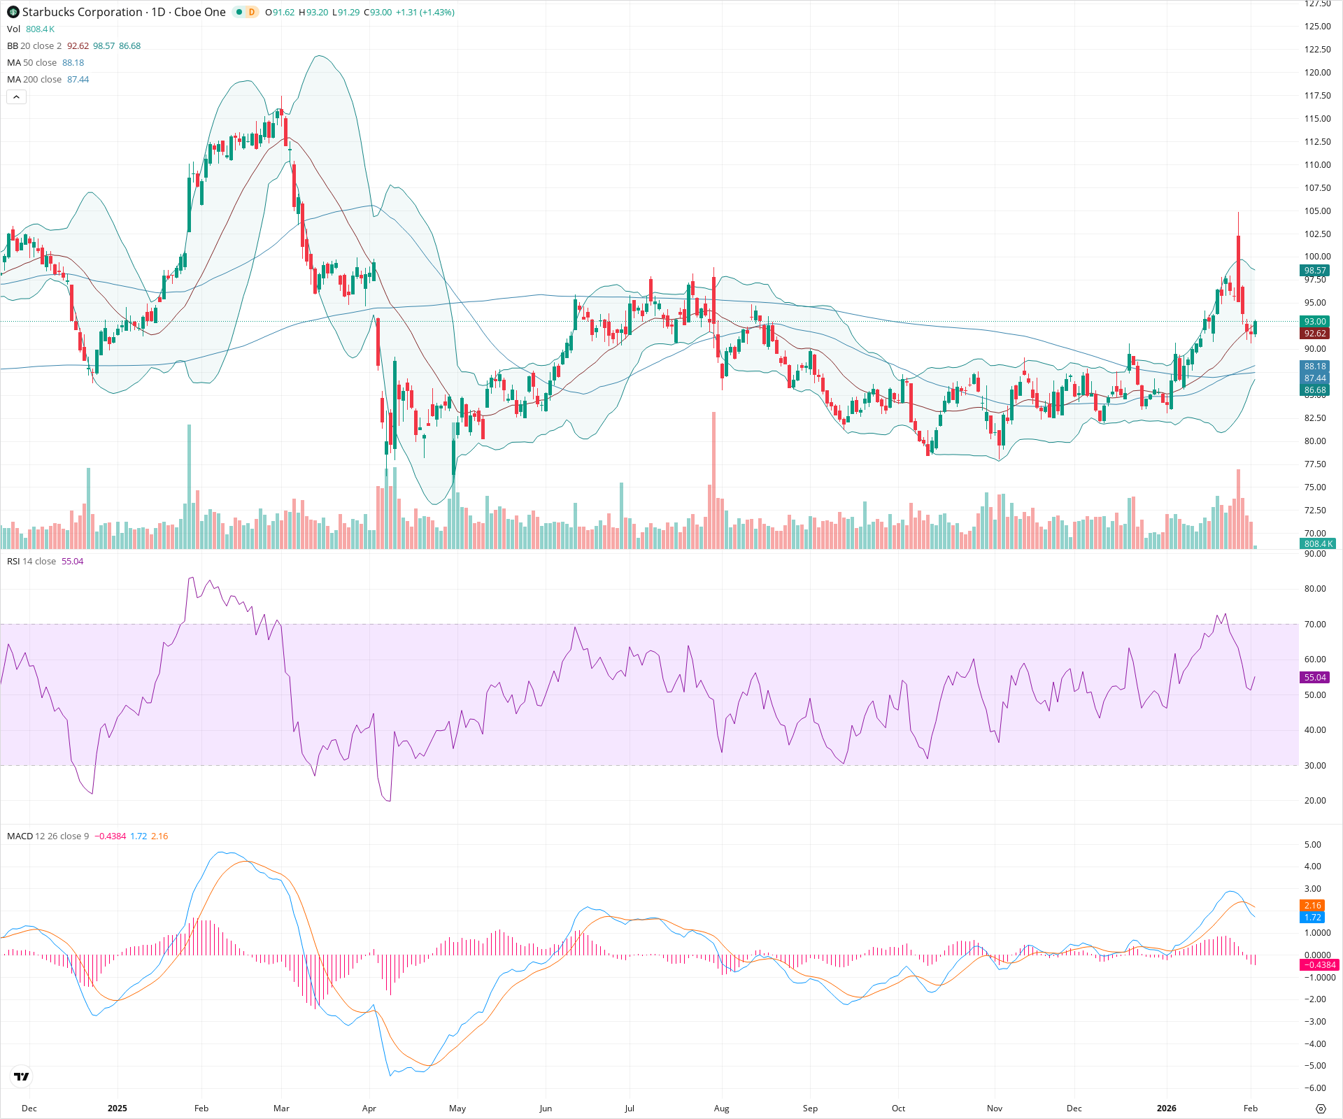Select the 'MA 200 close' indicator legend
Image resolution: width=1343 pixels, height=1119 pixels.
33,79
